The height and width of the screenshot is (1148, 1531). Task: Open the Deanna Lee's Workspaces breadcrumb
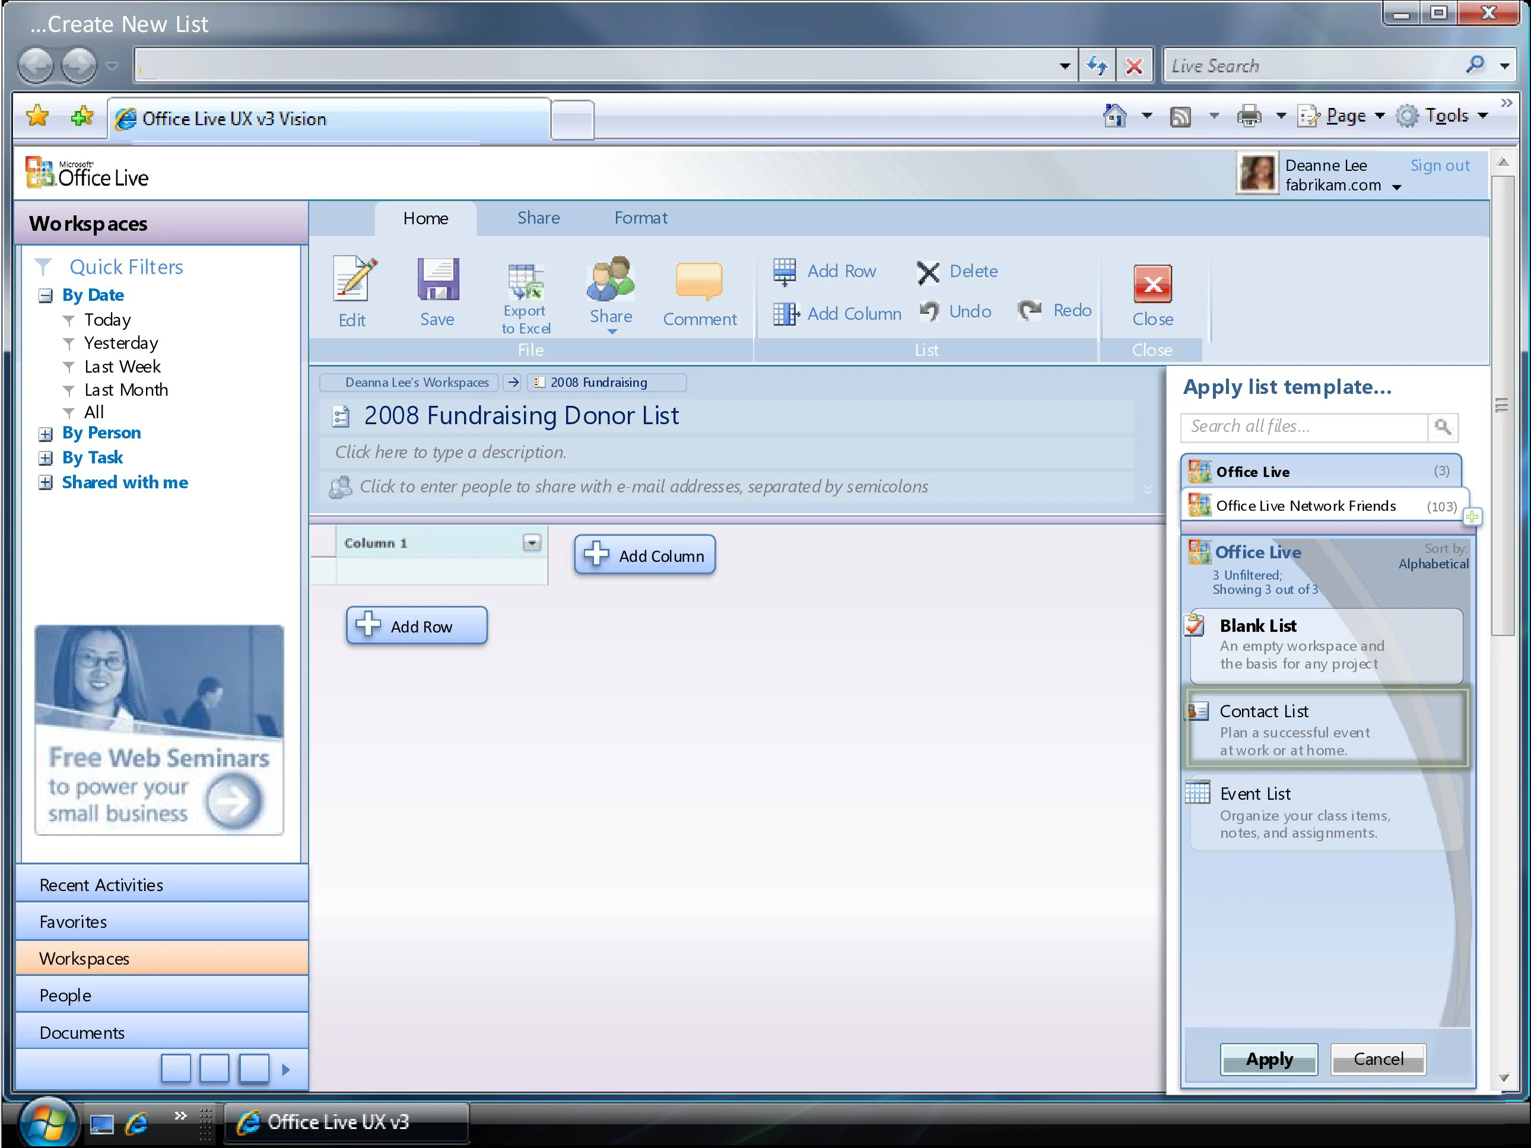click(x=409, y=383)
